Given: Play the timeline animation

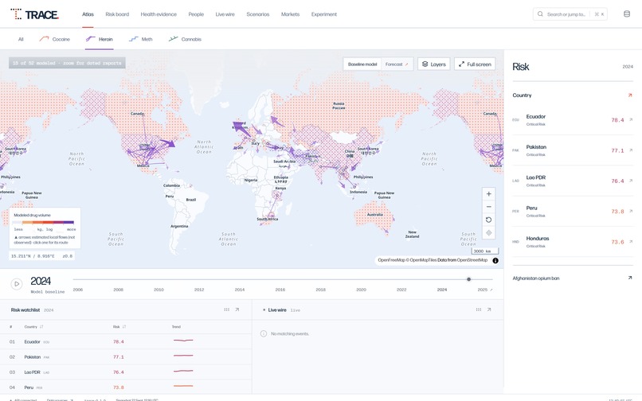Looking at the screenshot, I should click(17, 283).
